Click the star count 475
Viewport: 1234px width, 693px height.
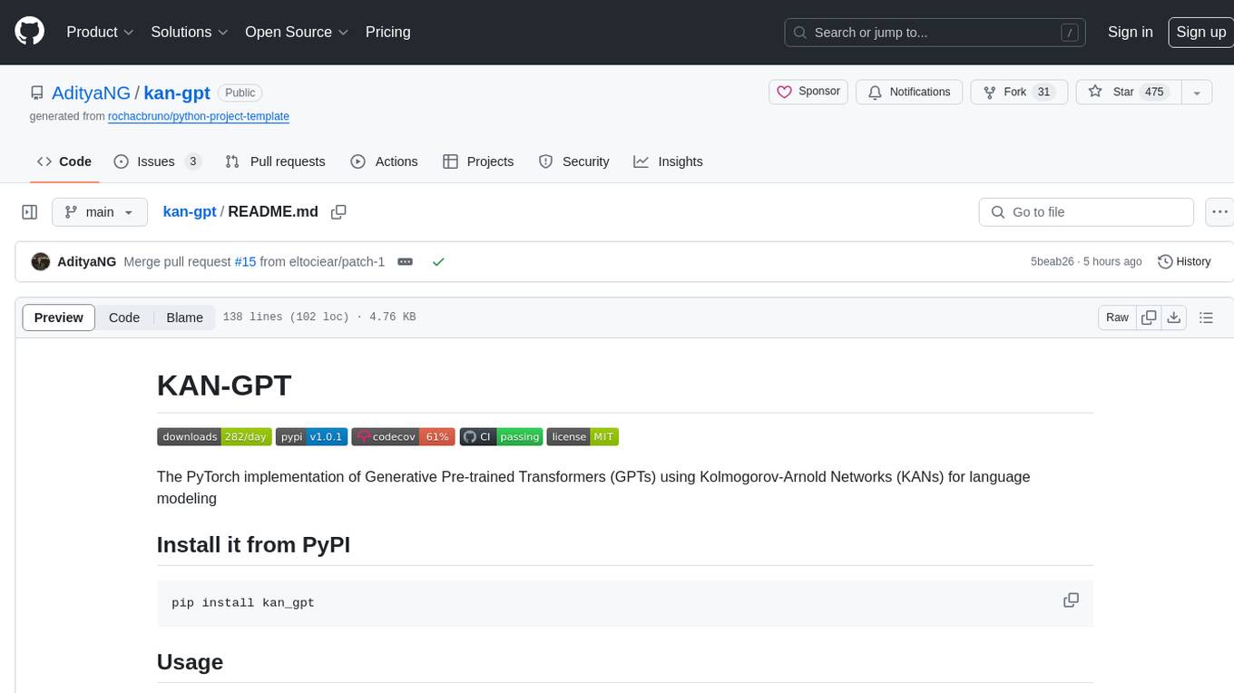[1154, 92]
